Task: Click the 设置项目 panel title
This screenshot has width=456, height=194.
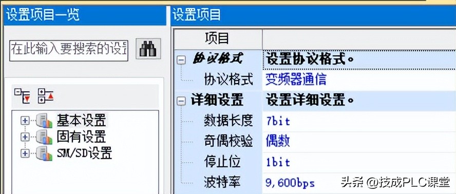Action: pyautogui.click(x=197, y=15)
